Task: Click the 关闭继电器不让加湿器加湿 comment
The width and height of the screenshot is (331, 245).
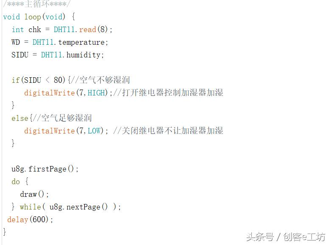Action: click(x=173, y=131)
